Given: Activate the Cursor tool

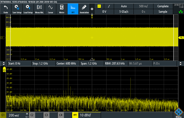Looking at the screenshot, I should point(51,9).
